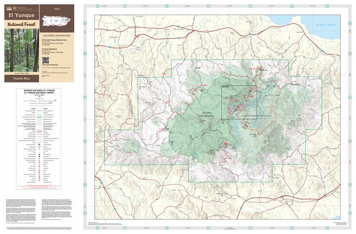Viewport: 356px width, 234px height.
Task: Click grid marker G on the bottom border
Action: pyautogui.click(x=327, y=228)
